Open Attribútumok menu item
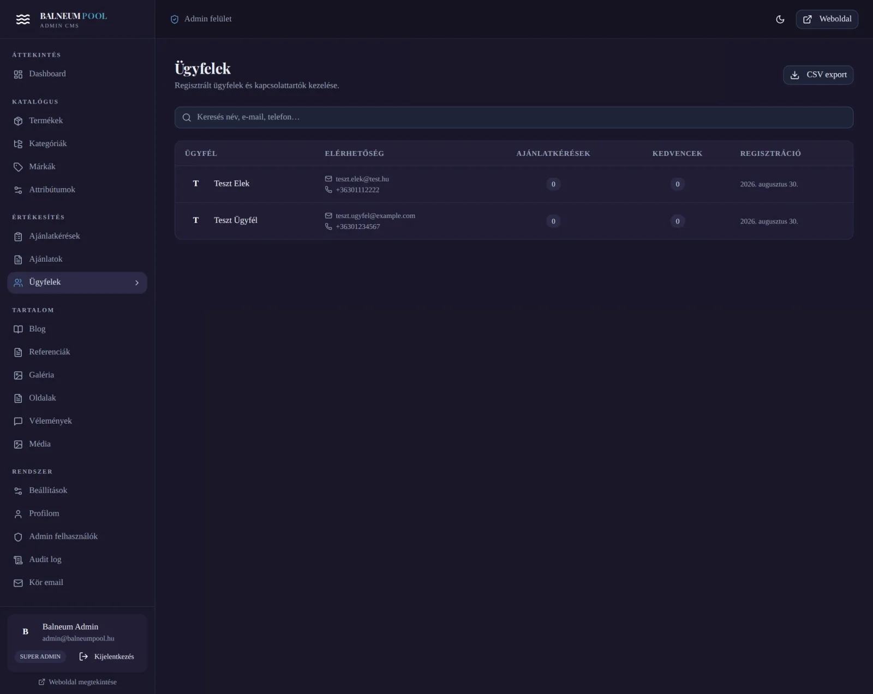 pos(77,189)
